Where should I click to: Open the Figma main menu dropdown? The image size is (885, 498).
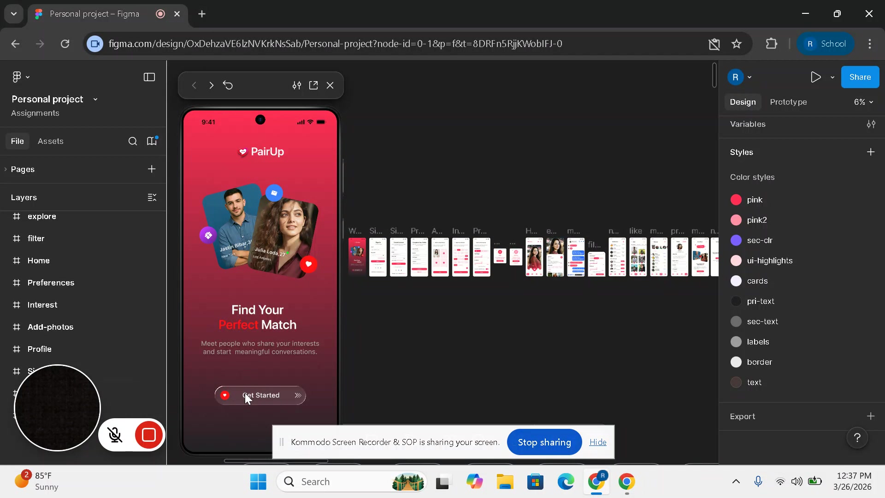[x=21, y=77]
